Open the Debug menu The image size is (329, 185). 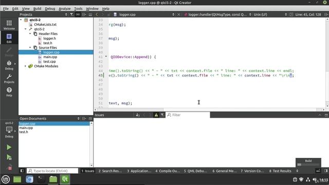[x=50, y=9]
